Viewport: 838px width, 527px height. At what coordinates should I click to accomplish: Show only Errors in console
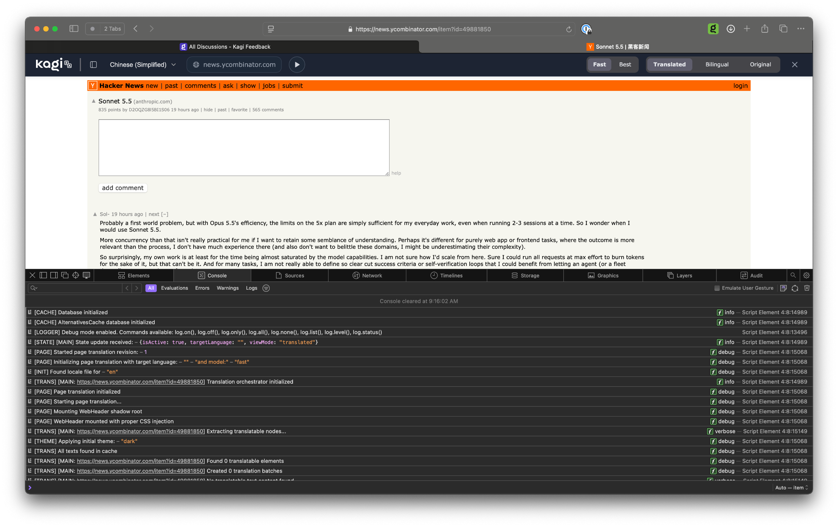coord(202,288)
